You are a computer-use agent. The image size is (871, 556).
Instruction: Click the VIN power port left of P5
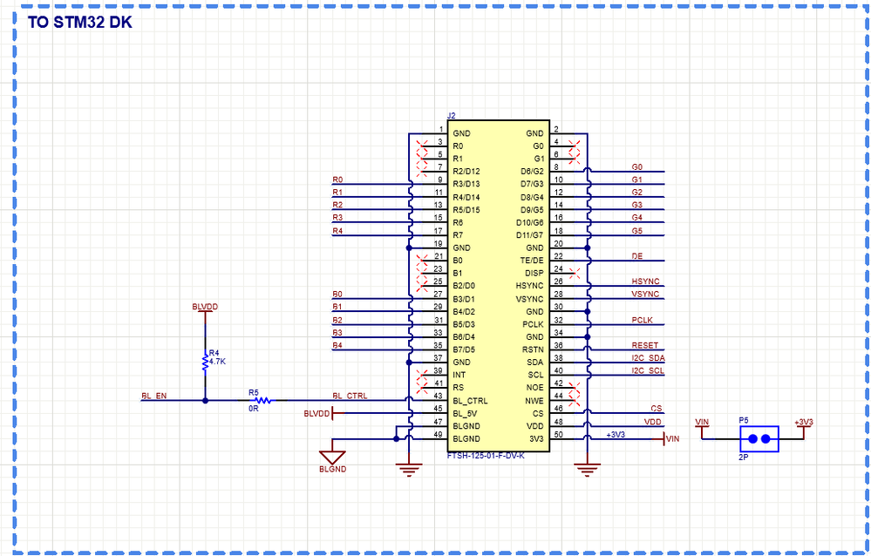(701, 424)
